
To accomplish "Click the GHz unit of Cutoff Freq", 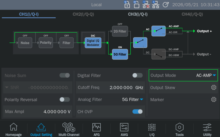I will pyautogui.click(x=139, y=87).
